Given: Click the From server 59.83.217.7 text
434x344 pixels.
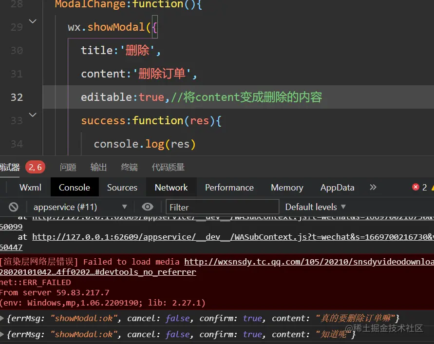Looking at the screenshot, I should 55,292.
